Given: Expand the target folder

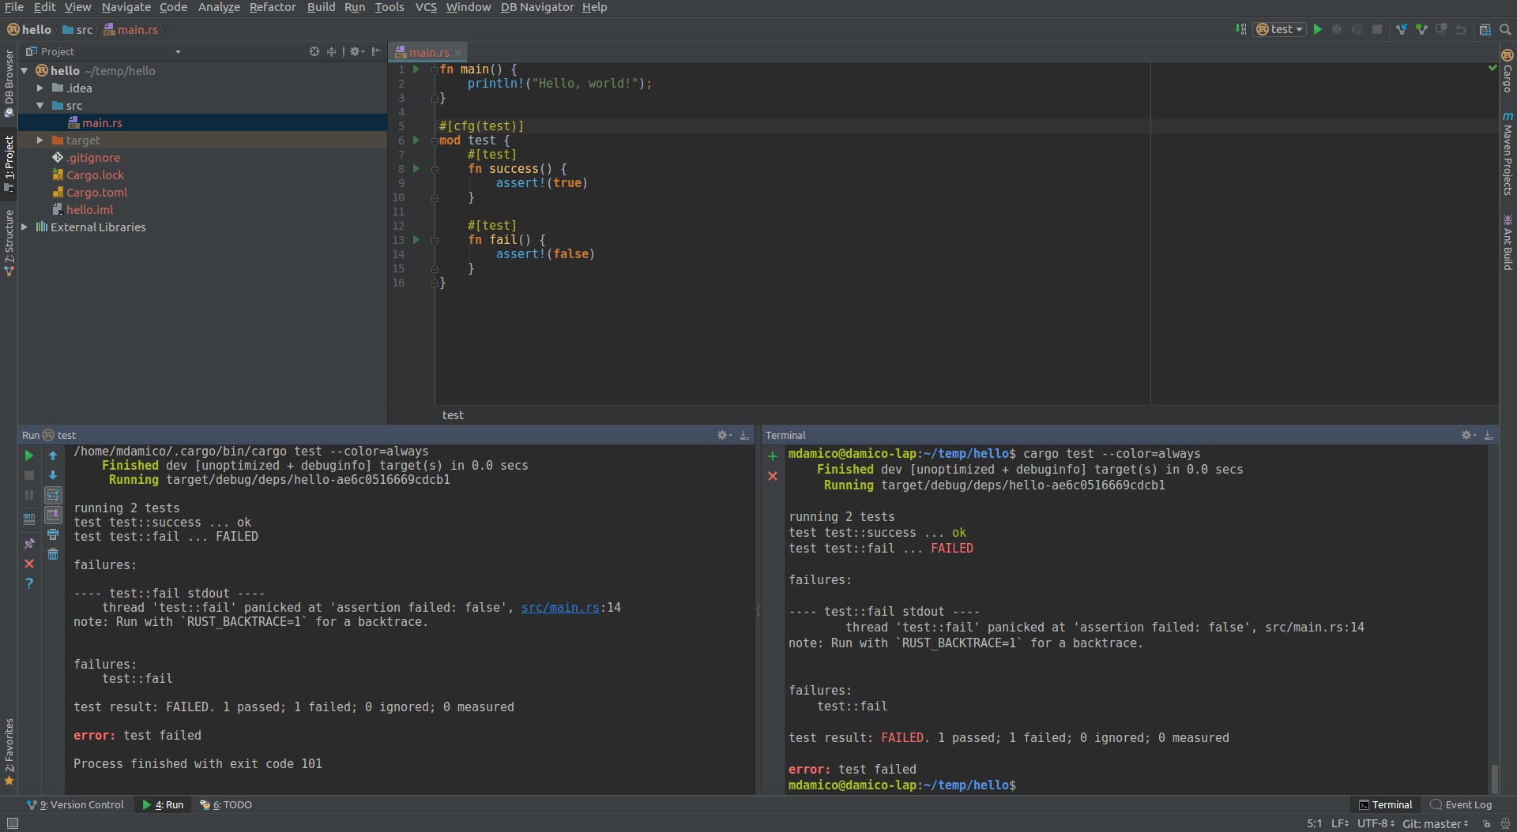Looking at the screenshot, I should [x=40, y=141].
